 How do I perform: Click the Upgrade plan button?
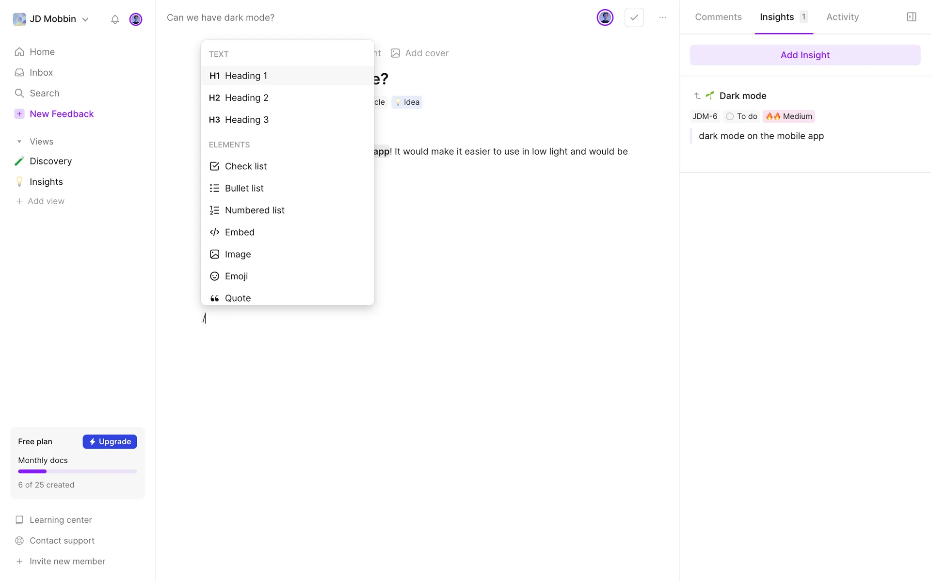coord(110,441)
